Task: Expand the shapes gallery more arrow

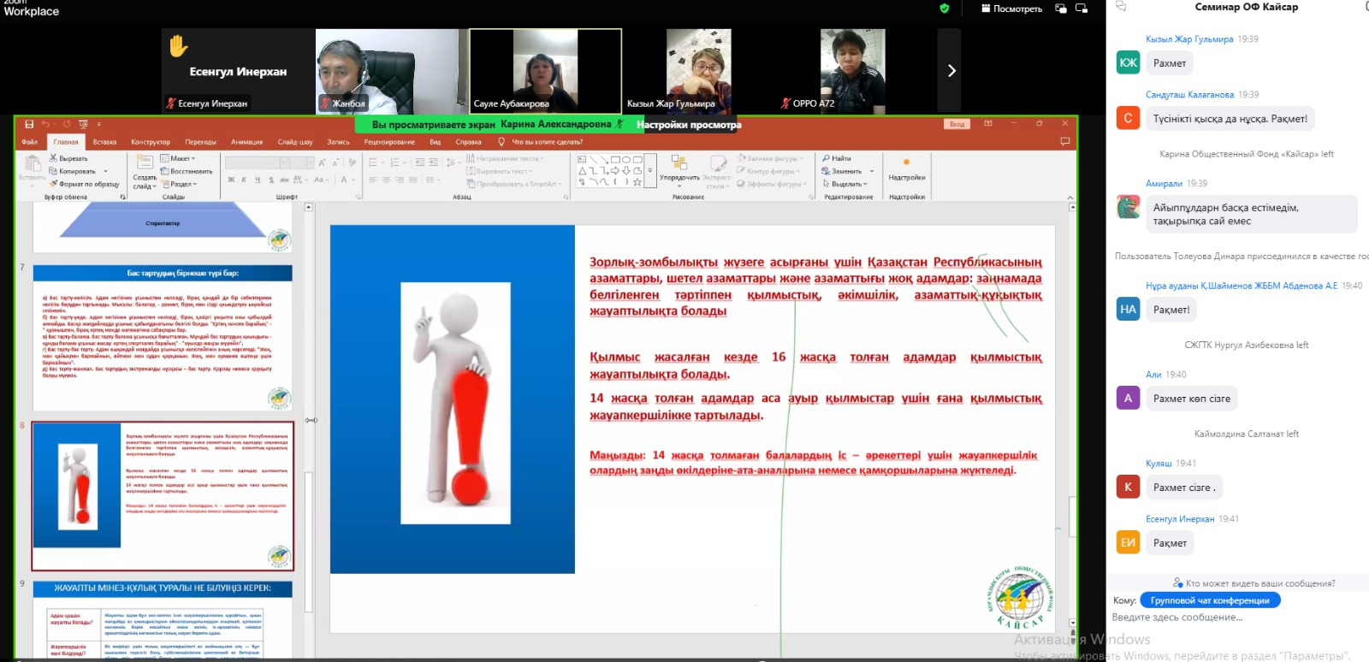Action: [650, 171]
